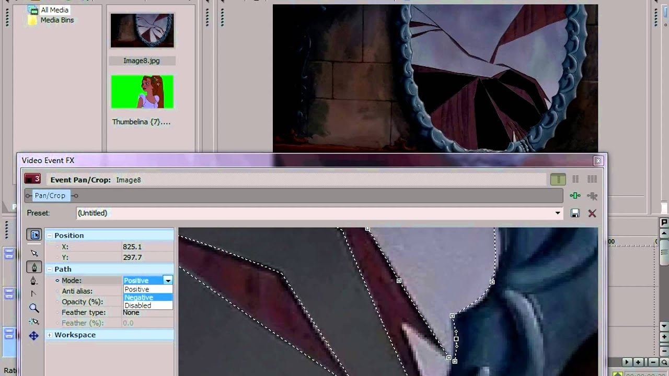Image resolution: width=669 pixels, height=376 pixels.
Task: Select the Anchor Creation pen tool
Action: [34, 267]
